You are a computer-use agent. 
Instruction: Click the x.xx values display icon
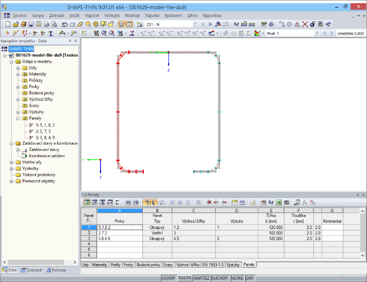click(226, 24)
